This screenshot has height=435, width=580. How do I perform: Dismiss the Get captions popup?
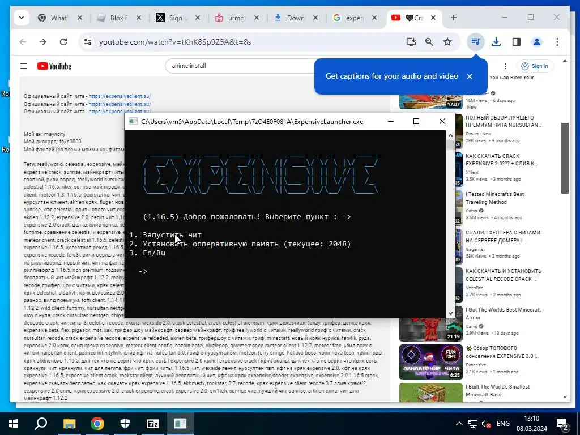470,76
